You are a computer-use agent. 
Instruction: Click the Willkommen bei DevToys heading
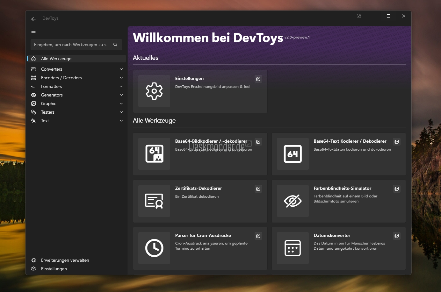208,38
